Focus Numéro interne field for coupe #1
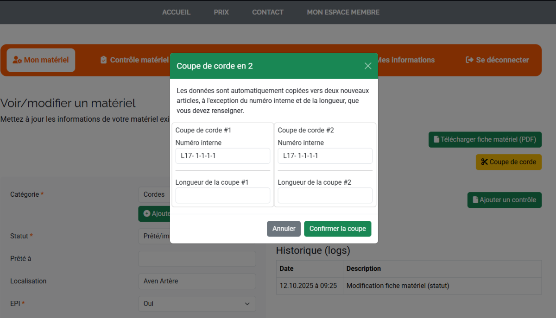This screenshot has width=556, height=318. point(222,156)
